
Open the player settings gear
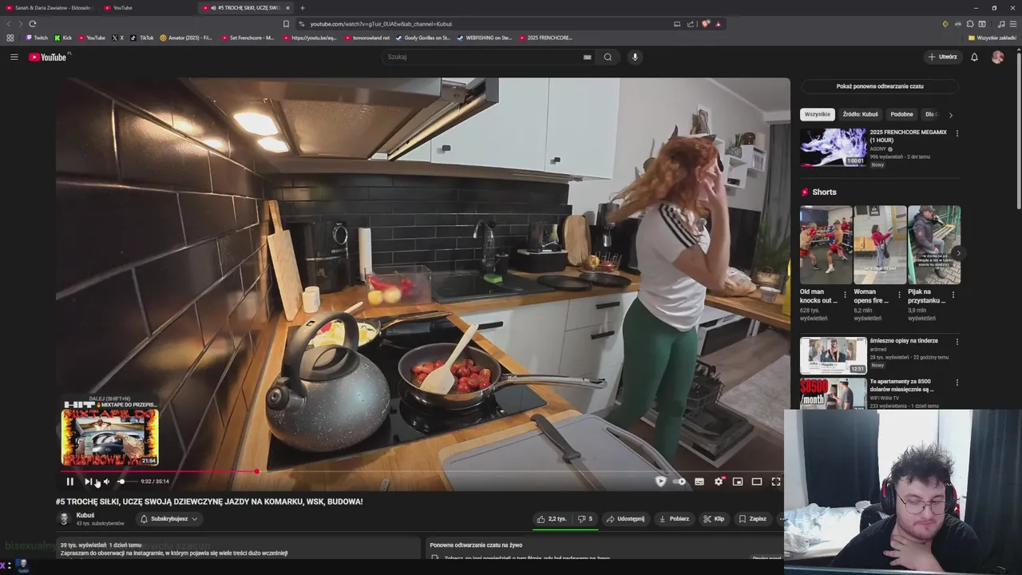pos(719,482)
